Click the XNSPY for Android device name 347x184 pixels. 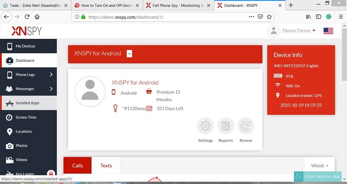click(x=135, y=82)
